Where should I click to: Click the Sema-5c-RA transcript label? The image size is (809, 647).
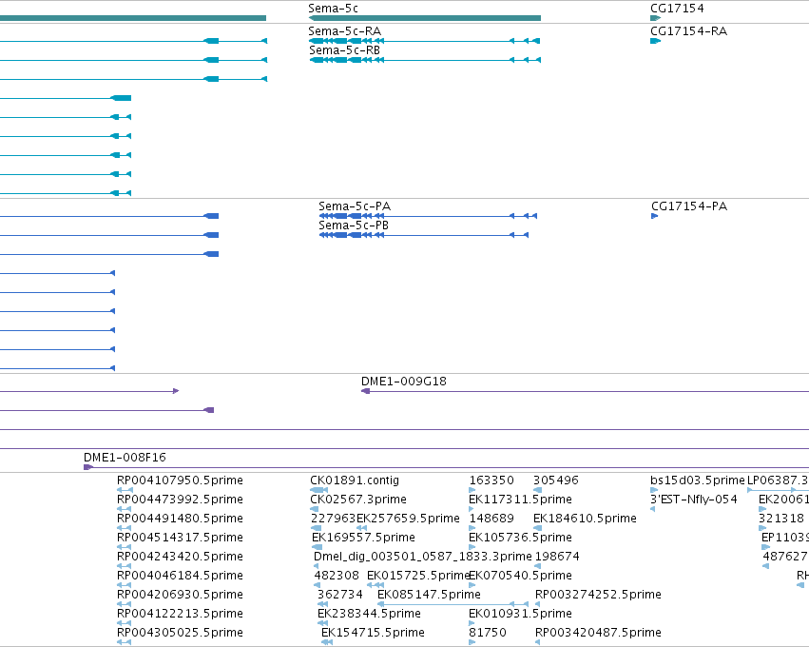click(x=345, y=31)
